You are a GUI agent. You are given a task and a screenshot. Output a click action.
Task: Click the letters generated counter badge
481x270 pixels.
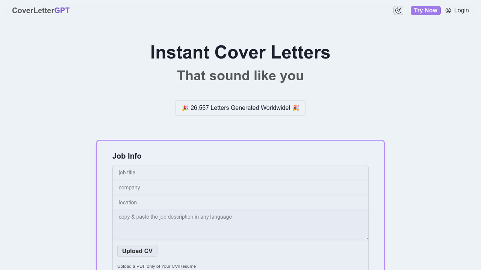point(240,108)
